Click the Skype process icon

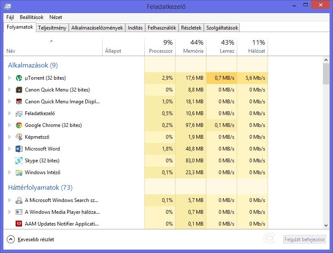coord(19,161)
